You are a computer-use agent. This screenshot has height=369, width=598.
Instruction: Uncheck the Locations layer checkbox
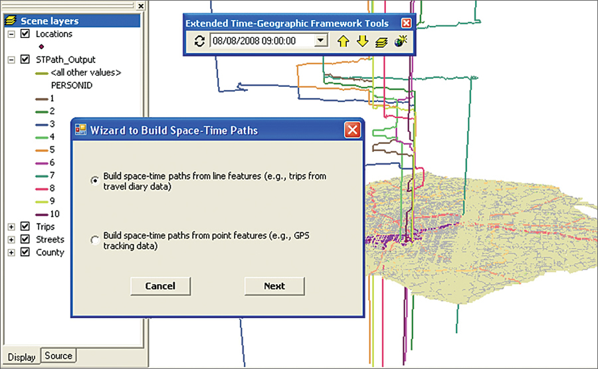(25, 34)
